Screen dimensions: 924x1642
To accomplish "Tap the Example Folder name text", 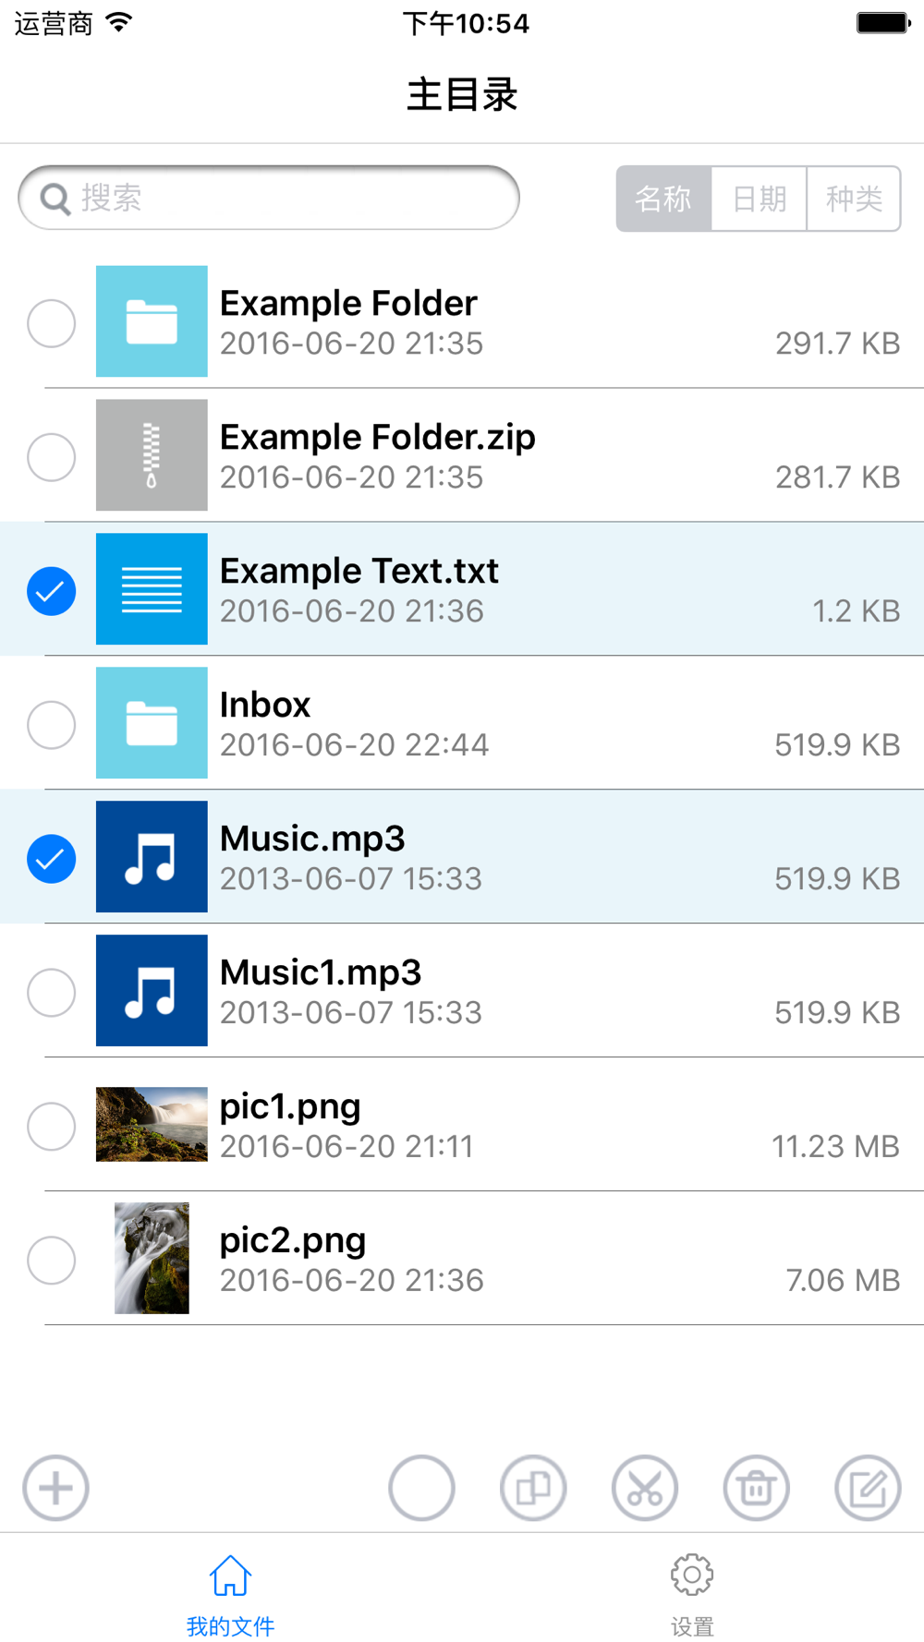I will (x=348, y=303).
